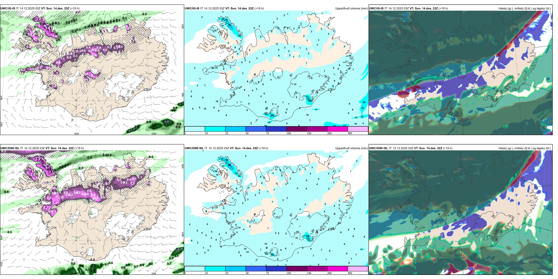Click the '200' tick label in DINI ISL legend
The image size is (558, 279).
tap(330, 273)
